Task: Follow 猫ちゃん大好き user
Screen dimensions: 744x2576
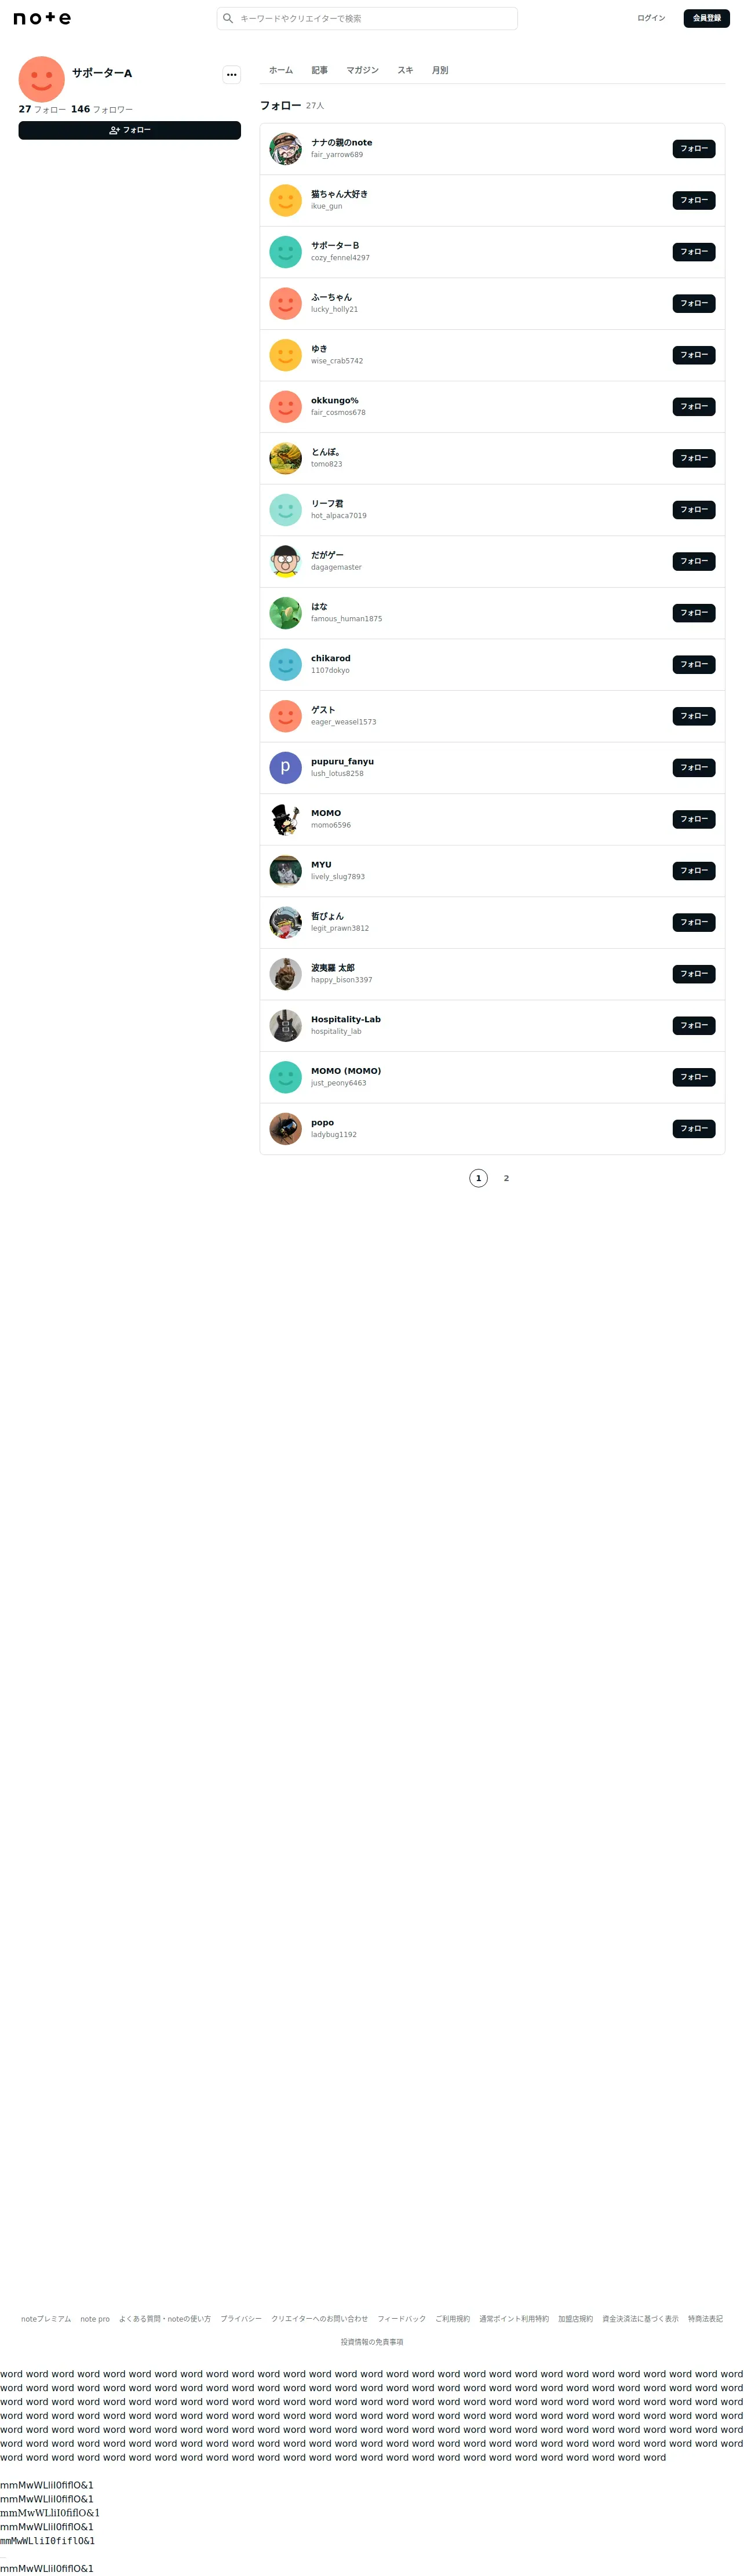Action: (693, 200)
